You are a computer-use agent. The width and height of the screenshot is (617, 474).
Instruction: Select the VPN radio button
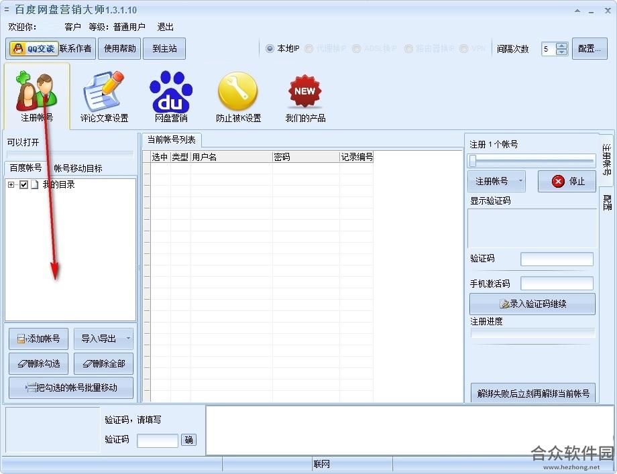click(464, 48)
